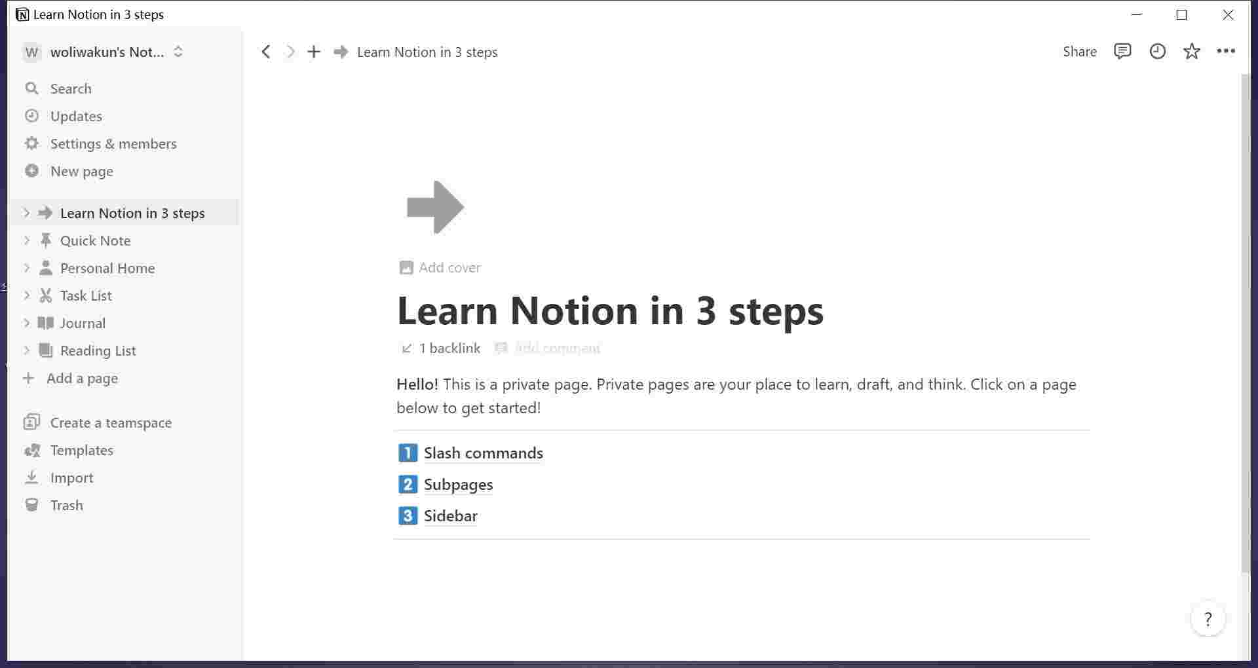
Task: Open page history via the clock icon
Action: [x=1158, y=51]
